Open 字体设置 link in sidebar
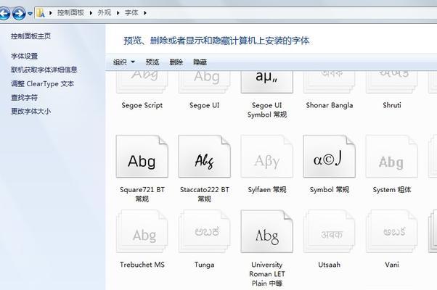The image size is (437, 290). [24, 57]
